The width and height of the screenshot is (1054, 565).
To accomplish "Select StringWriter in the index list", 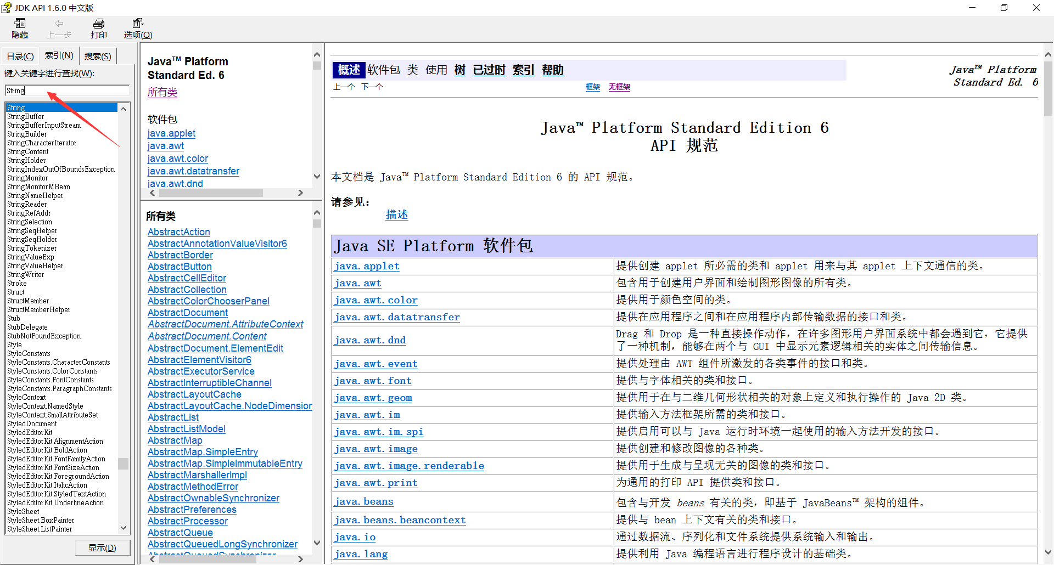I will [26, 274].
